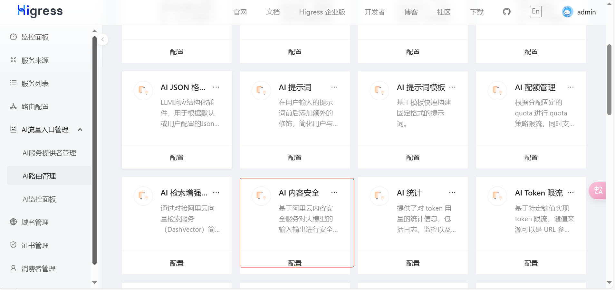This screenshot has height=290, width=615.
Task: Open the 监控面板 dashboard menu item
Action: [x=35, y=37]
